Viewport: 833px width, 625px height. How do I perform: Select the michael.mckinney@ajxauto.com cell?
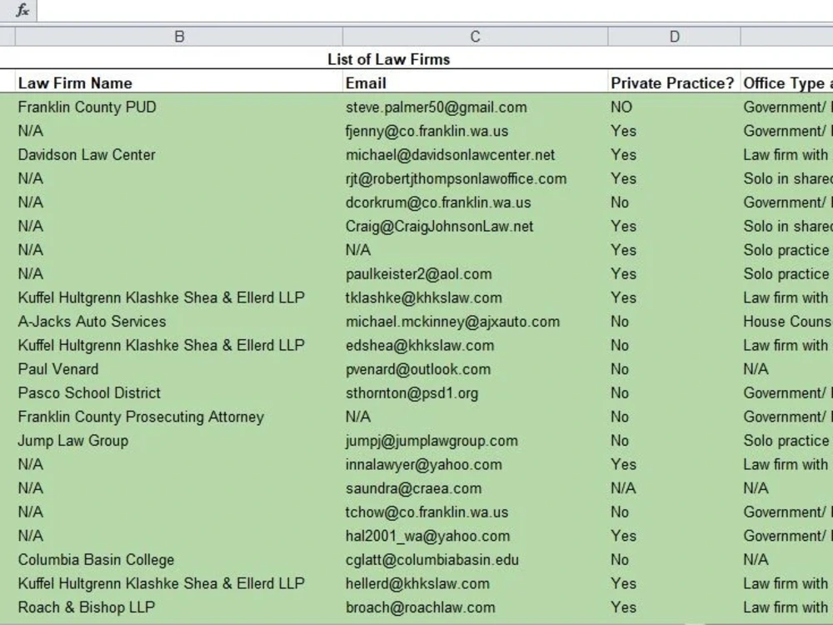click(x=475, y=322)
